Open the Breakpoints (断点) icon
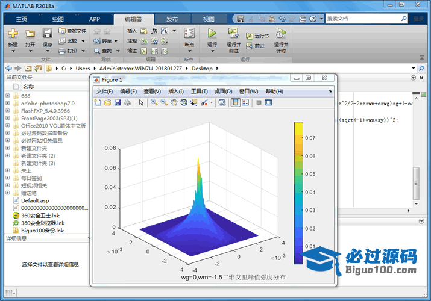This screenshot has width=431, height=301. pos(189,34)
